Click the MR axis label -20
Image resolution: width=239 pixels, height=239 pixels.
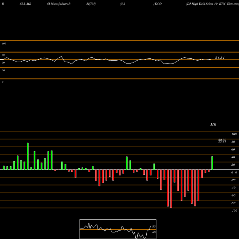(x=233, y=180)
